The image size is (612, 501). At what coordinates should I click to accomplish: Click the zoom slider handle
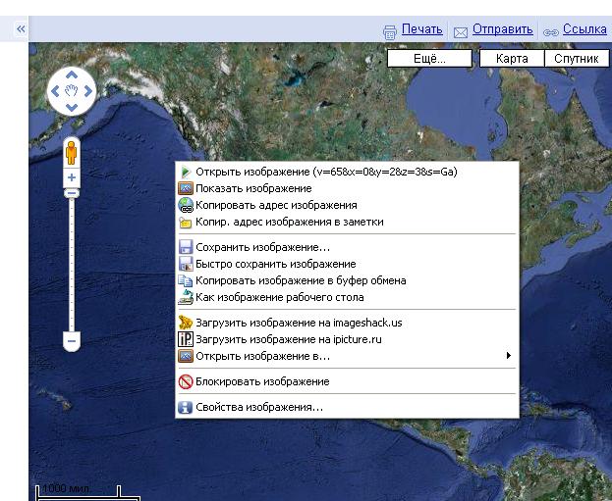click(72, 193)
